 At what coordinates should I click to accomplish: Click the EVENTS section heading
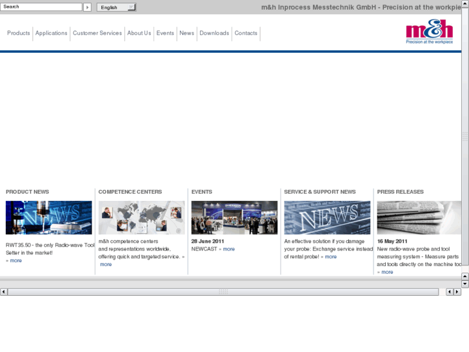(201, 192)
